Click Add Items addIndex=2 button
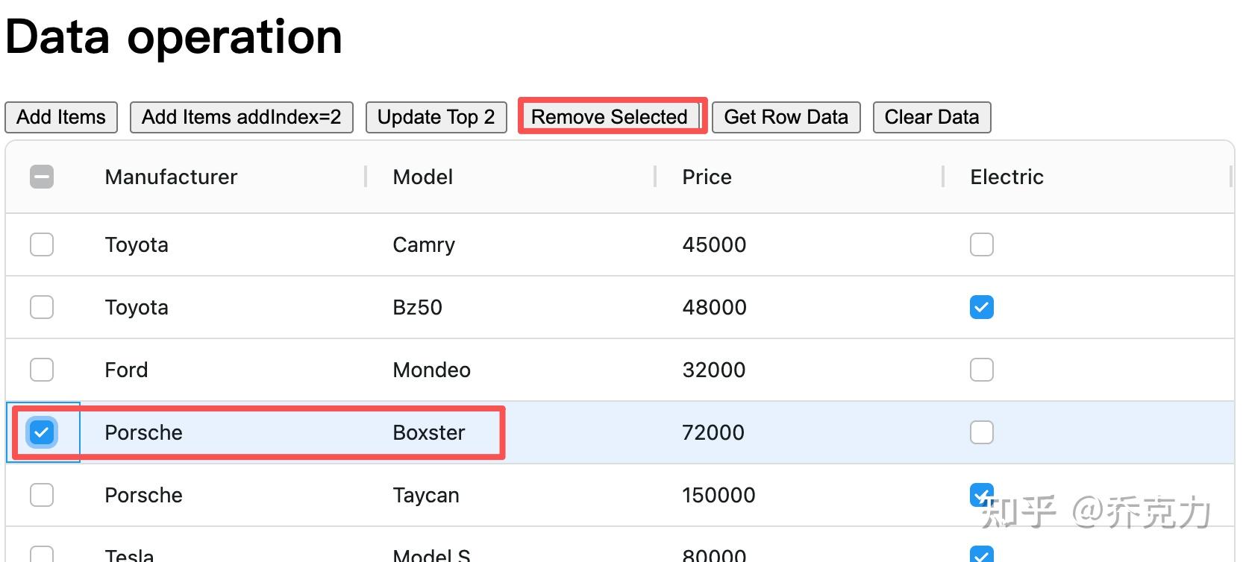 242,117
